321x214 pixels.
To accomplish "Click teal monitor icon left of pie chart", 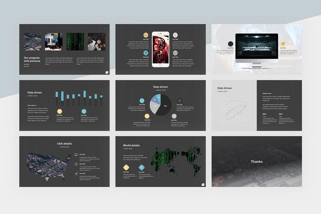I will coord(142,101).
